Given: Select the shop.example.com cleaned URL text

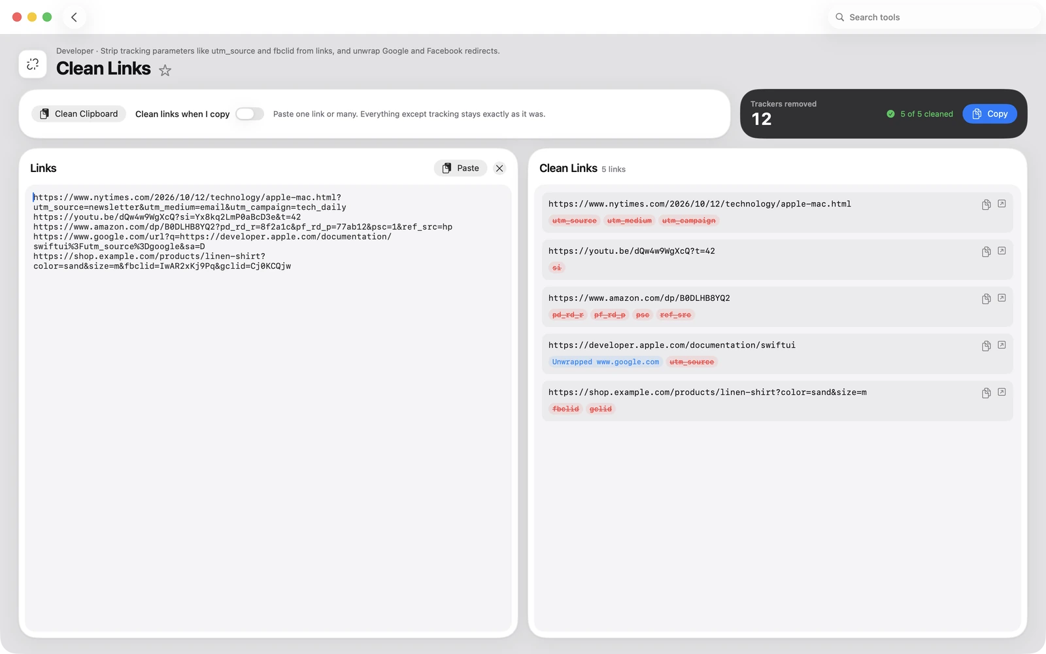Looking at the screenshot, I should (707, 392).
